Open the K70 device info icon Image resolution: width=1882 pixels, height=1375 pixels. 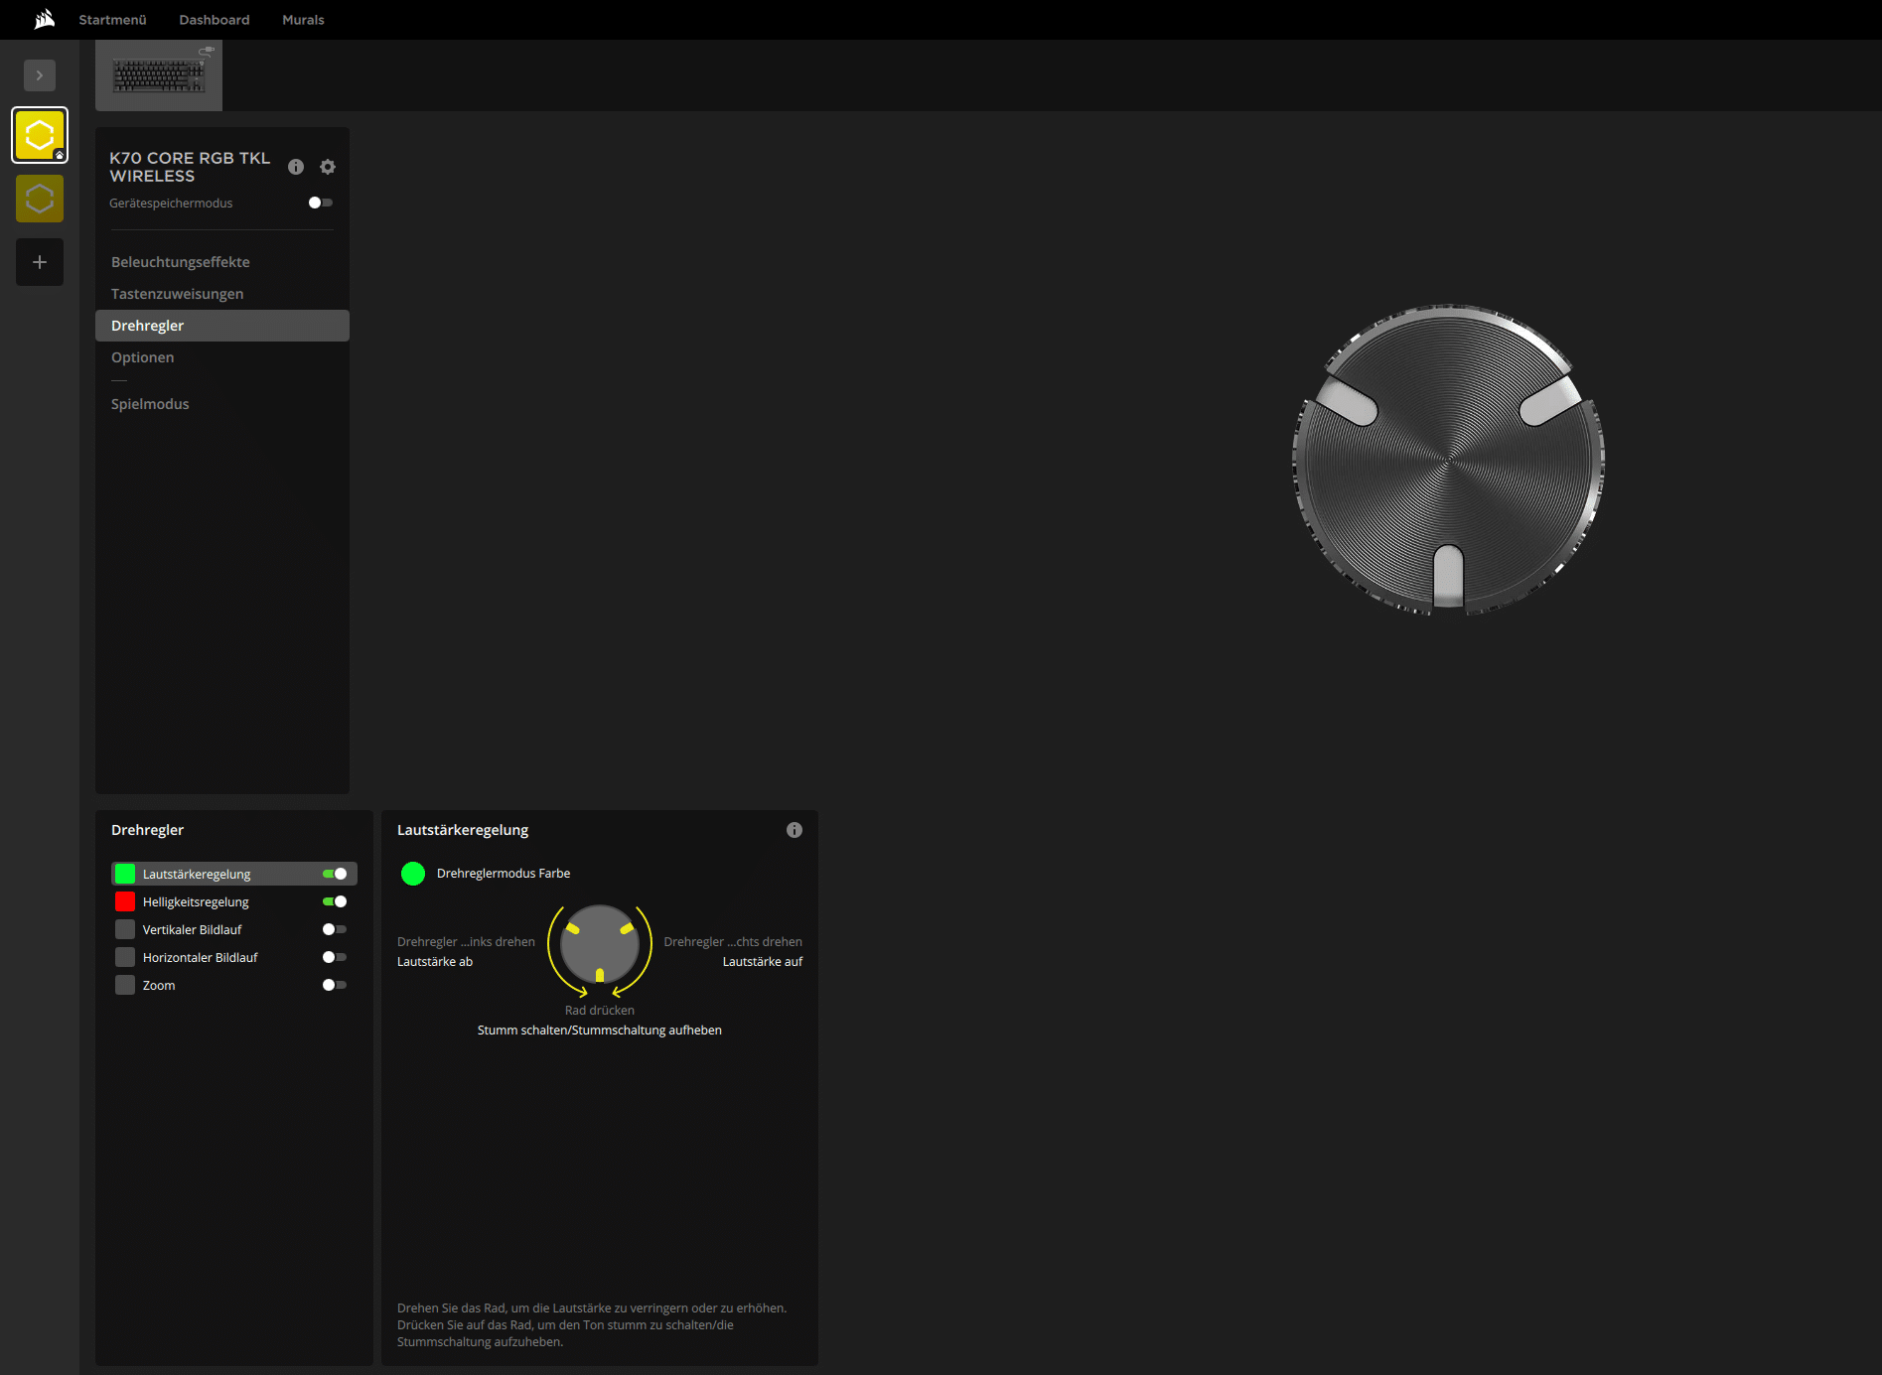pos(296,167)
